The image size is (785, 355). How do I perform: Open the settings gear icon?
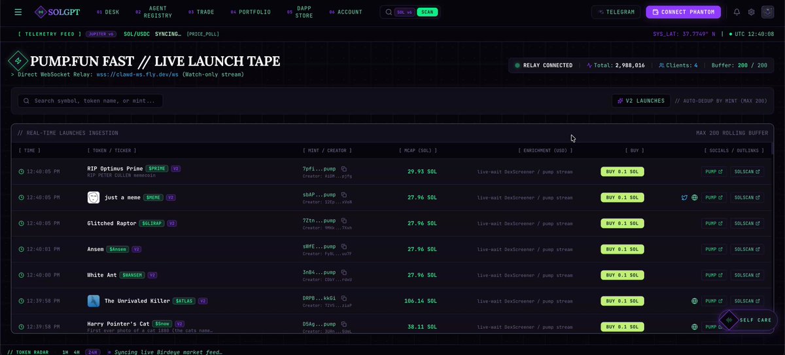pyautogui.click(x=752, y=12)
